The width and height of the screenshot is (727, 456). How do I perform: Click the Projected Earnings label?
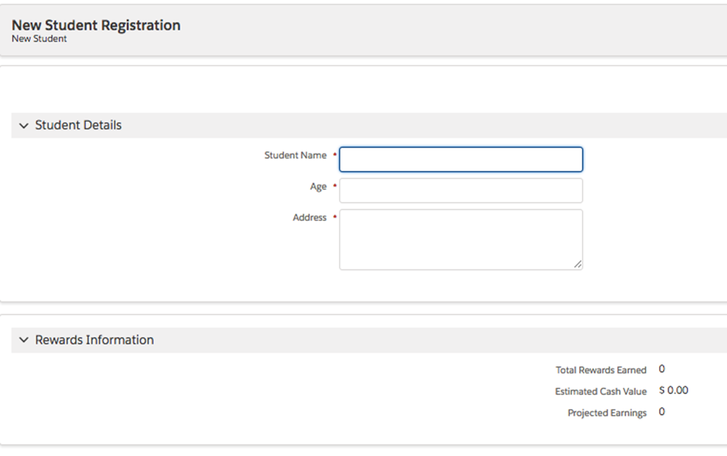click(607, 413)
